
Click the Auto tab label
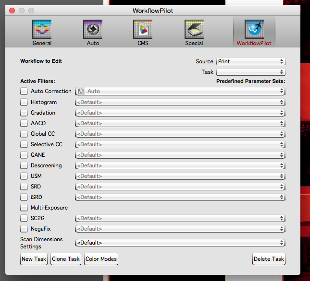point(93,43)
